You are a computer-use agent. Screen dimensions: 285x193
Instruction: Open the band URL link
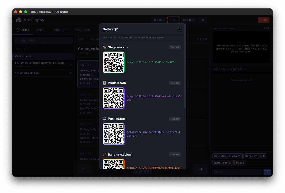click(x=154, y=168)
